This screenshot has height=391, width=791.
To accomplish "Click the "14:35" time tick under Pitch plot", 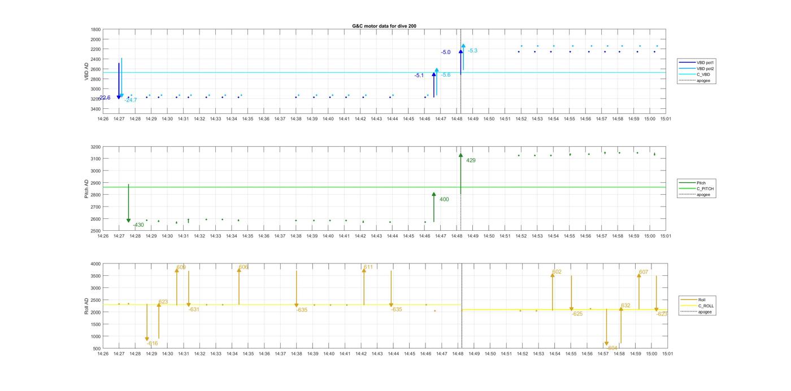I will coord(247,236).
